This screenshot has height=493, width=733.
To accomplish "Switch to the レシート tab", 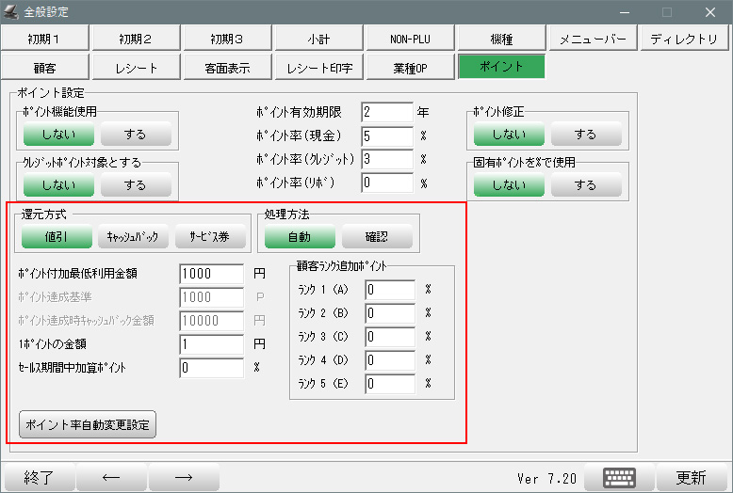I will point(136,68).
